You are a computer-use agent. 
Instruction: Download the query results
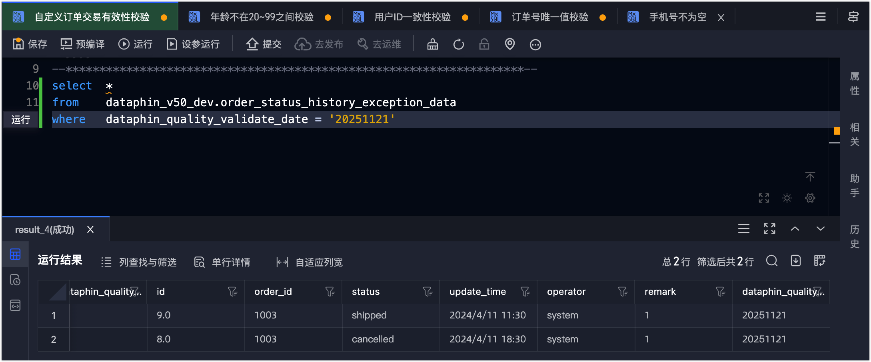(796, 261)
